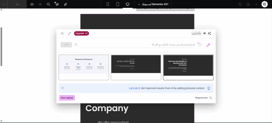Click the magic wand enhance prompt icon

(76, 45)
